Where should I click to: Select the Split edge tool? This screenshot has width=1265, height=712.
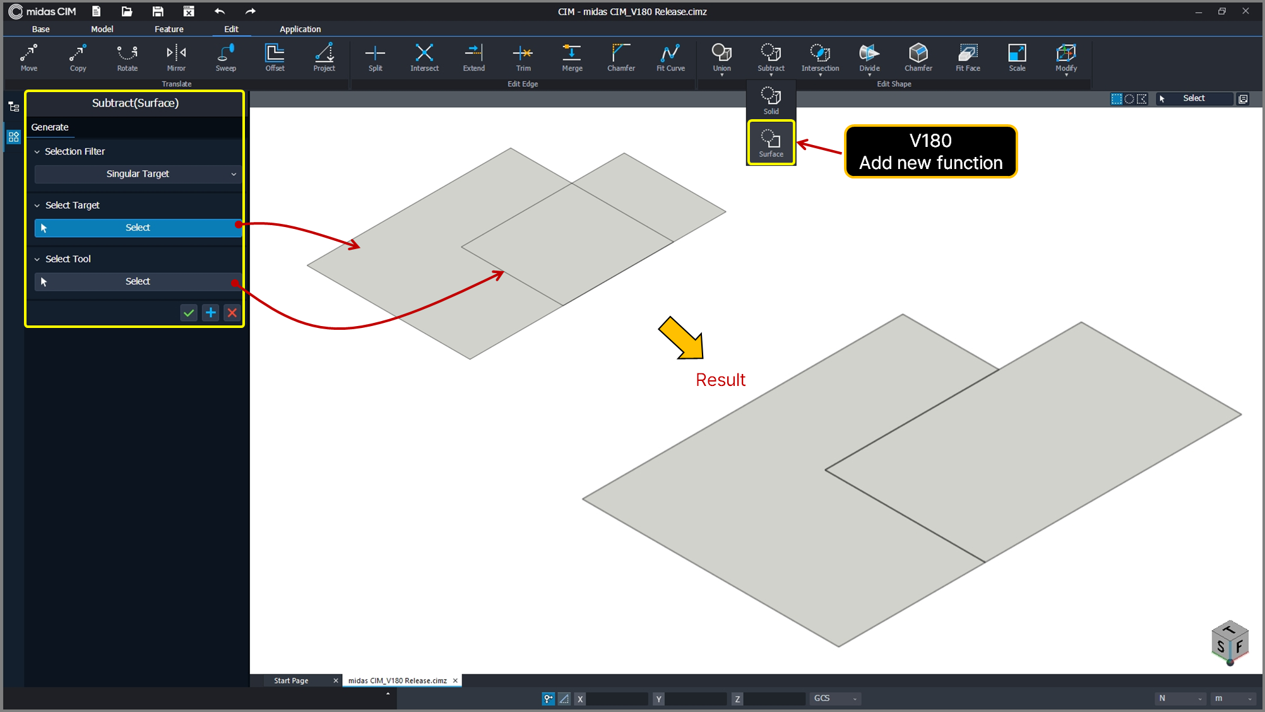coord(375,57)
